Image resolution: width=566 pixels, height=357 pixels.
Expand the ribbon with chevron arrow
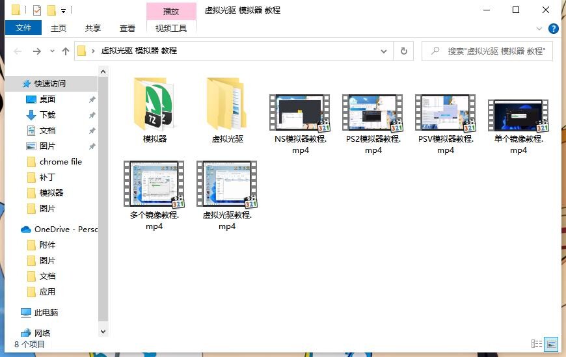click(x=539, y=29)
